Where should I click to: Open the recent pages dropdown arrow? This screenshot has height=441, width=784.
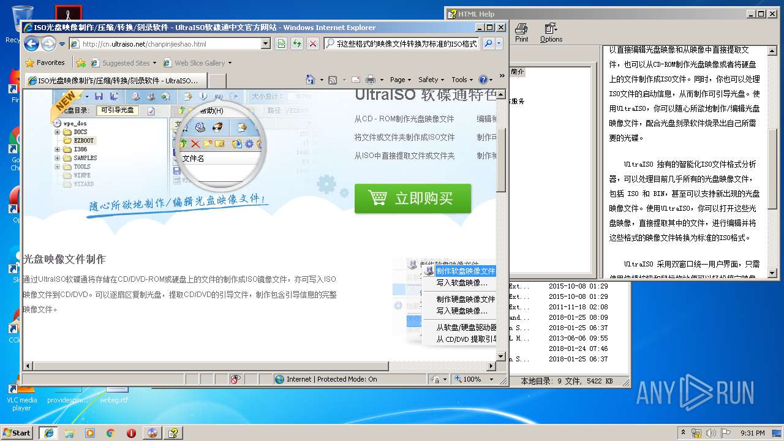pyautogui.click(x=61, y=44)
